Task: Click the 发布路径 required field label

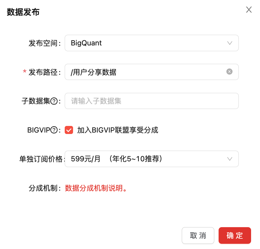Action: pos(44,72)
